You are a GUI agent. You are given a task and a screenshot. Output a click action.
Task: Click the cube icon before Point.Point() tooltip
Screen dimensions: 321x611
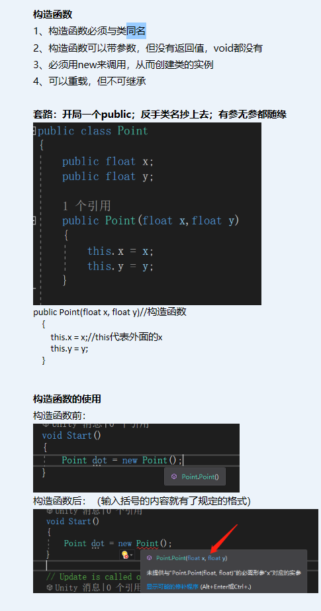click(x=174, y=476)
